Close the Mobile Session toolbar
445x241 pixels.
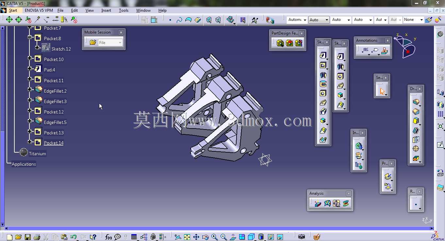click(x=121, y=32)
